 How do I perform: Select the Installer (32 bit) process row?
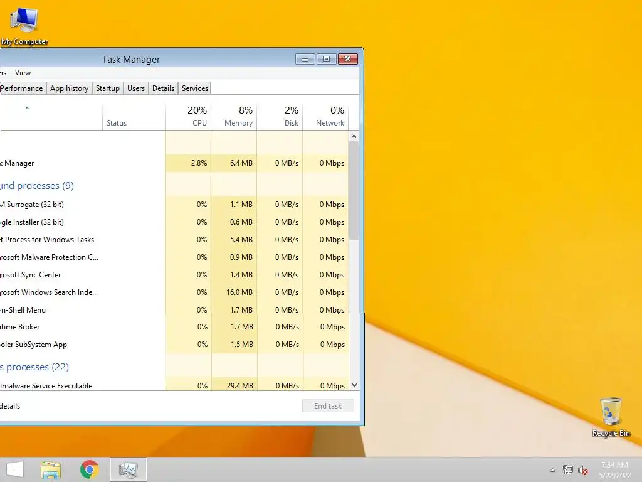pyautogui.click(x=174, y=222)
